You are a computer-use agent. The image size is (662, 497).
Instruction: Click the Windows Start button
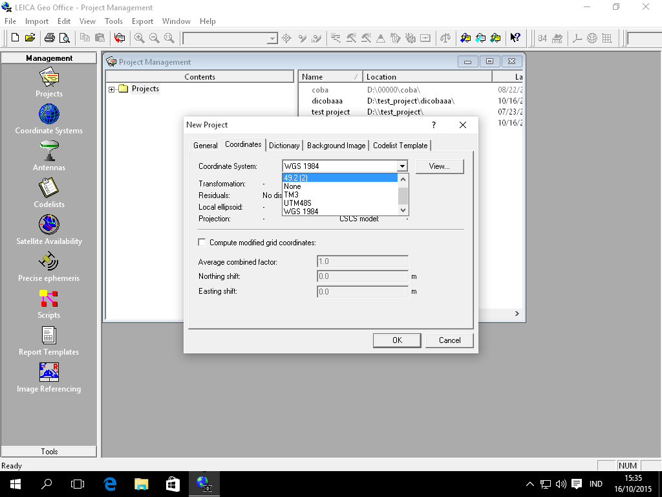coord(16,484)
